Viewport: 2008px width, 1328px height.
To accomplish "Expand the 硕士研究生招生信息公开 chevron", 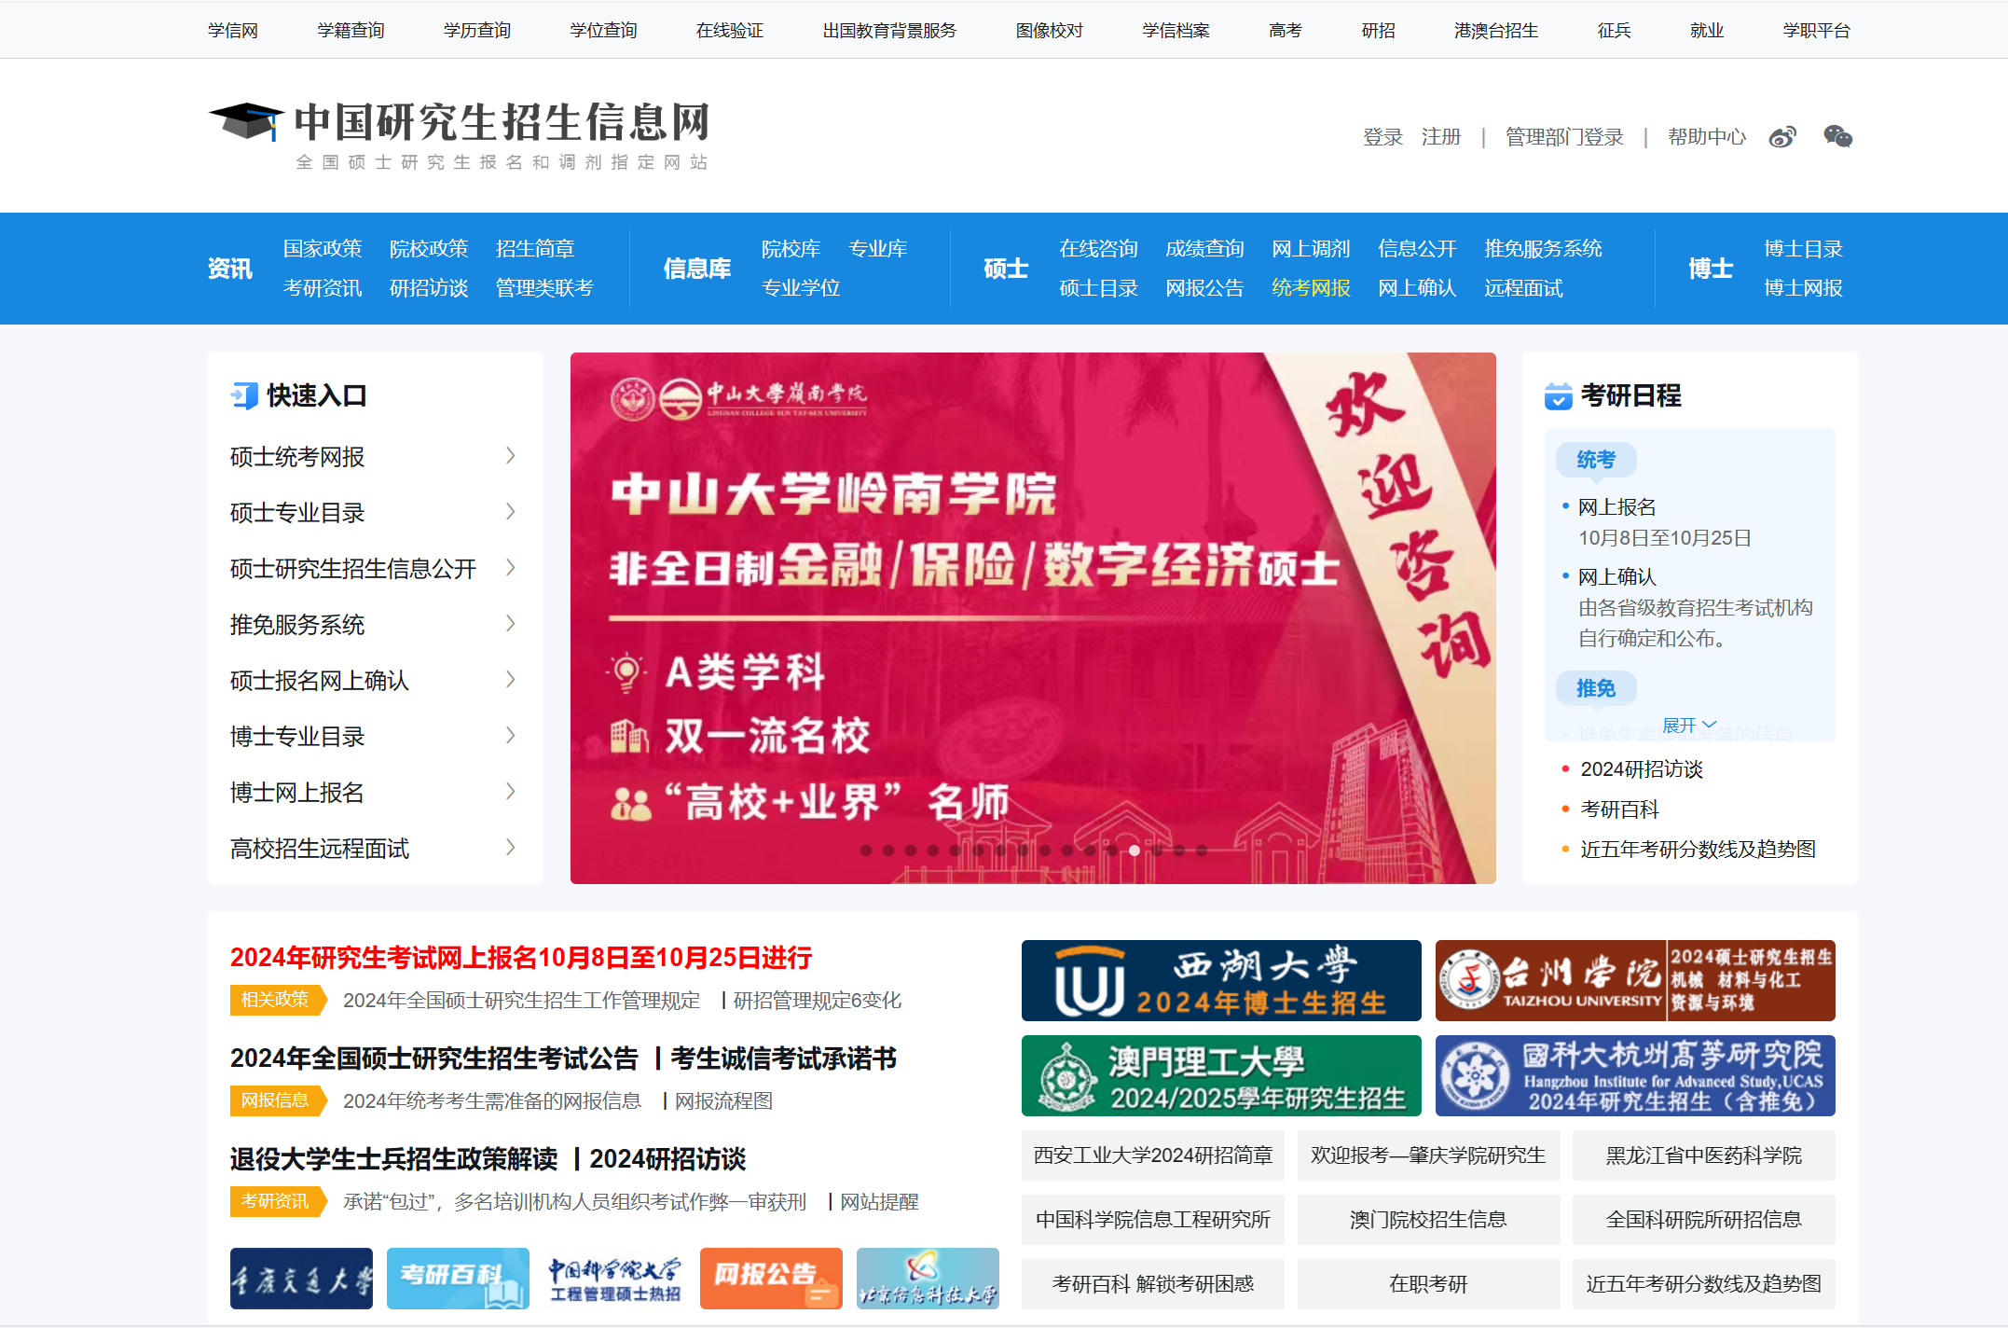I will click(x=510, y=568).
